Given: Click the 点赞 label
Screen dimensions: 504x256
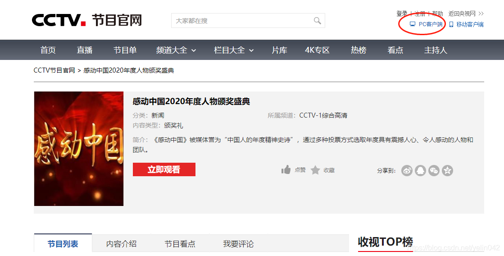Looking at the screenshot, I should point(300,170).
